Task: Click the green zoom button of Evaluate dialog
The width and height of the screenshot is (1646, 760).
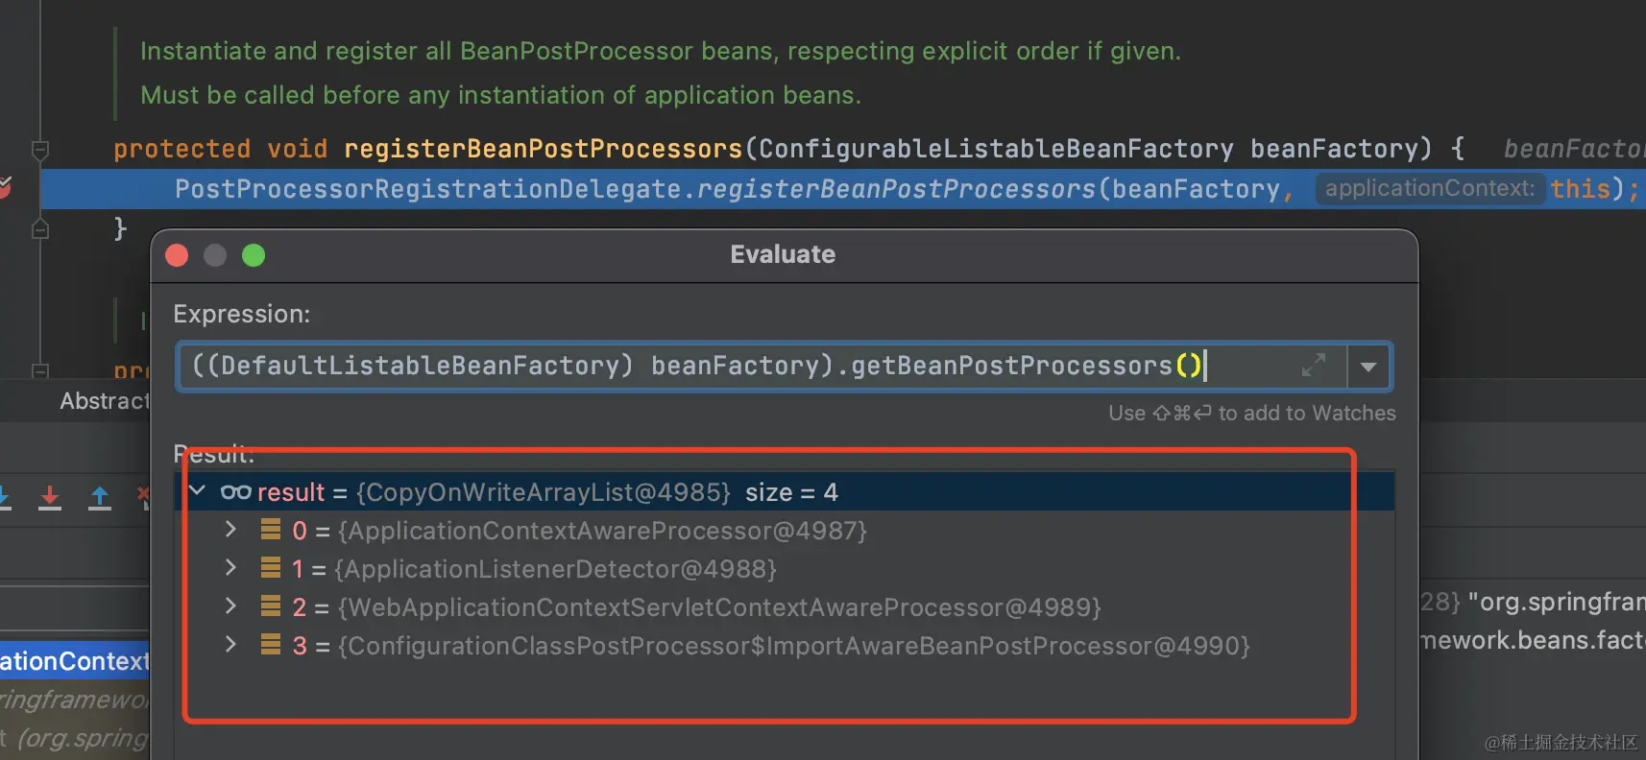Action: (254, 255)
